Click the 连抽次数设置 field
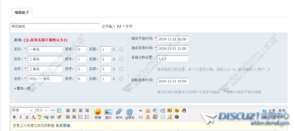The image size is (295, 131). [173, 58]
